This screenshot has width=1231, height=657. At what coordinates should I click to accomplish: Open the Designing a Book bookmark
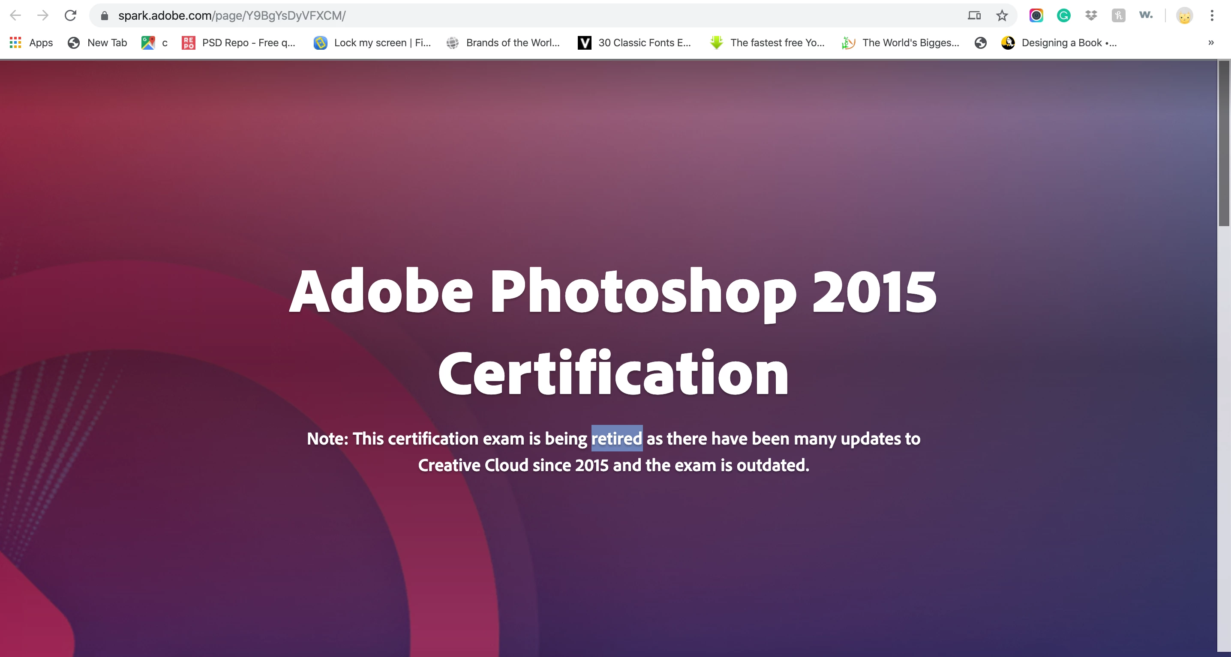1059,42
